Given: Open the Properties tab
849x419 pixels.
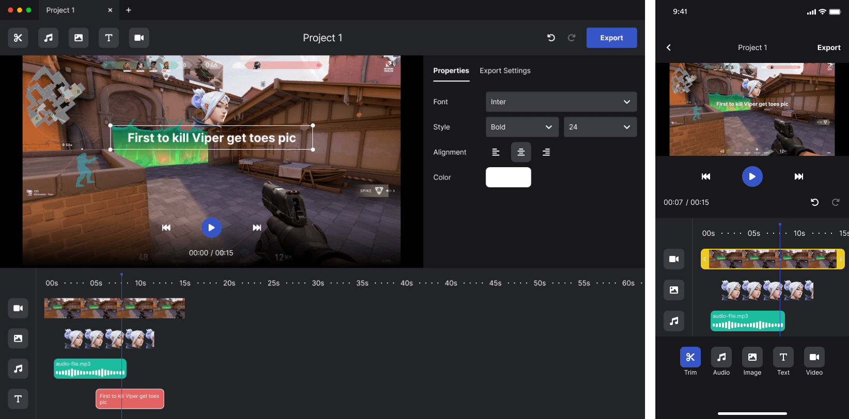Looking at the screenshot, I should click(x=451, y=71).
